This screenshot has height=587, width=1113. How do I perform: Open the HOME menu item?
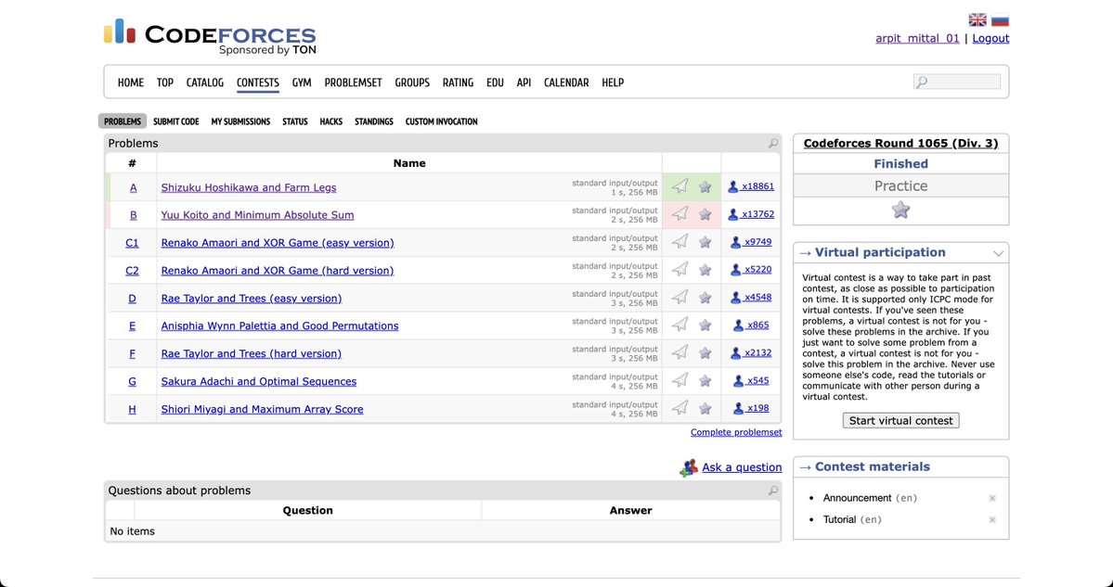point(131,83)
